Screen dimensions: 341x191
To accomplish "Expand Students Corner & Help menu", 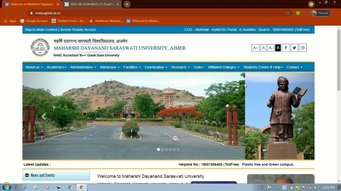I will click(263, 67).
